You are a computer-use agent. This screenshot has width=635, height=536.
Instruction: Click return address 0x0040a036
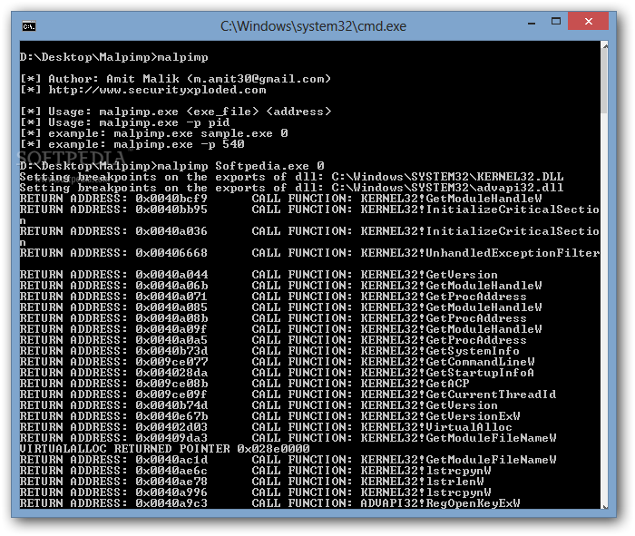tap(171, 231)
